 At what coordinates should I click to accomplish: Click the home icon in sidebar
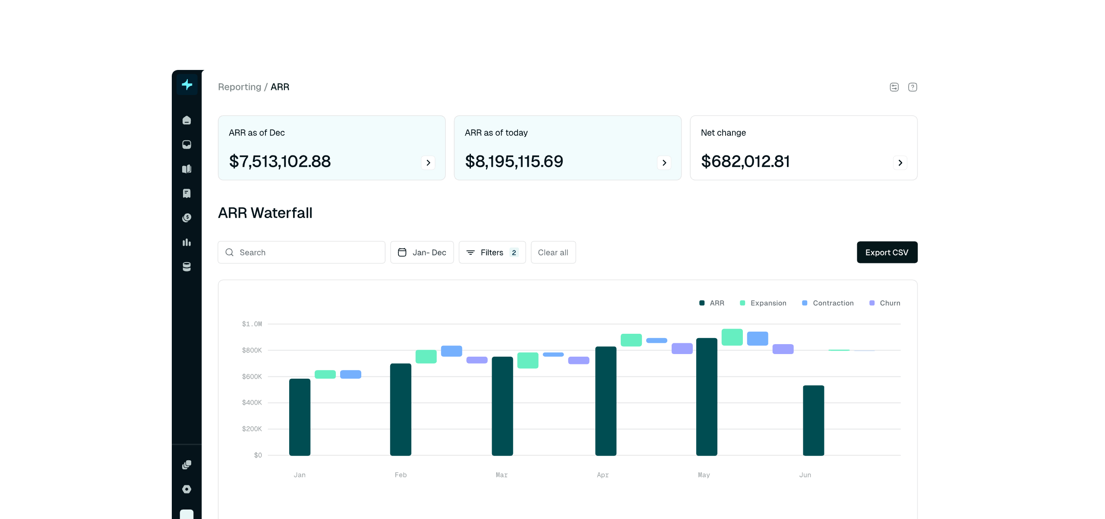tap(186, 120)
